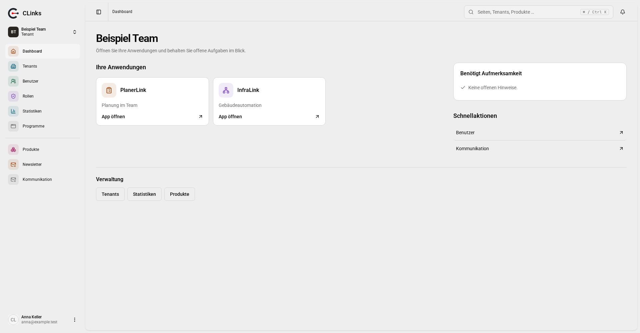This screenshot has width=640, height=333.
Task: Open the InfraLink app arrow
Action: (x=317, y=117)
